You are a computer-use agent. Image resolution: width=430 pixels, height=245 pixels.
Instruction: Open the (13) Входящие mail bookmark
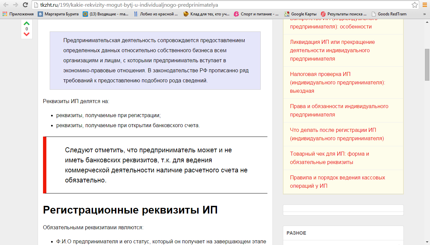pyautogui.click(x=106, y=14)
